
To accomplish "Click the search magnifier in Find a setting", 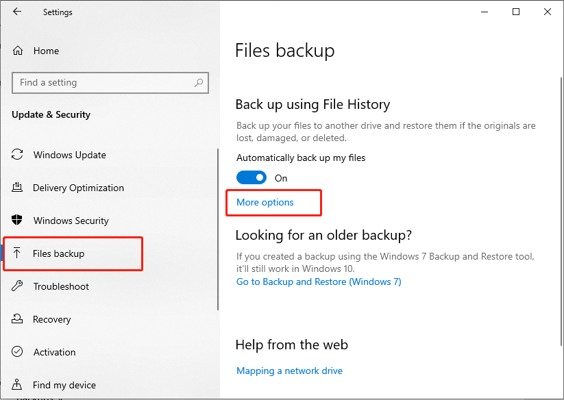I will [x=198, y=82].
